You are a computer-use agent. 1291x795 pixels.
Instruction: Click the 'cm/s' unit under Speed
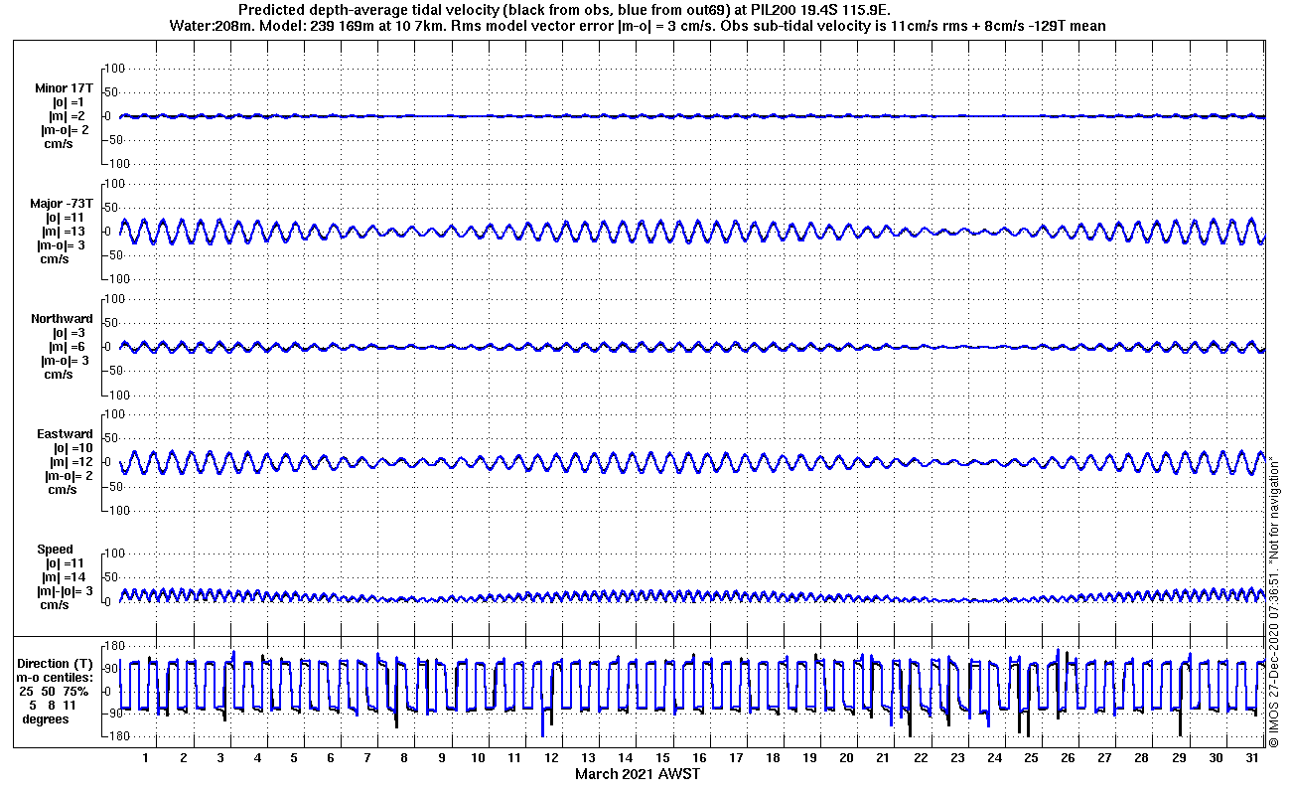coord(54,605)
